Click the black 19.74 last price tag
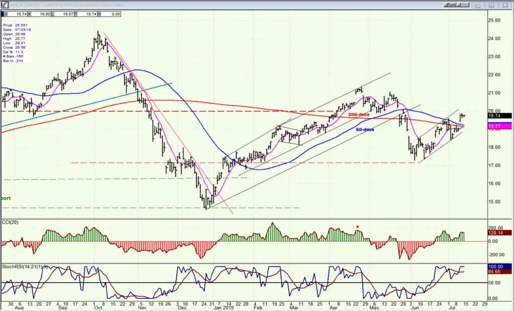514x311 pixels. (x=499, y=116)
